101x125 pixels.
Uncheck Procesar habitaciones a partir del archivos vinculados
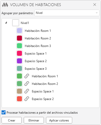point(4,112)
